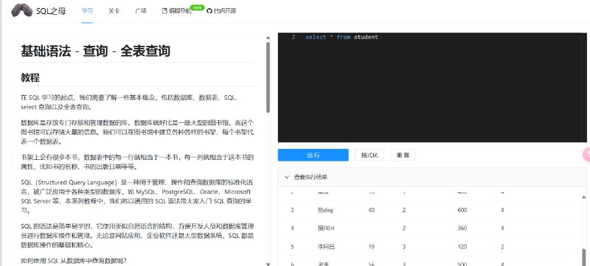Click the tutorial panel scroll-up arrow
This screenshot has height=266, width=590.
coord(268,38)
